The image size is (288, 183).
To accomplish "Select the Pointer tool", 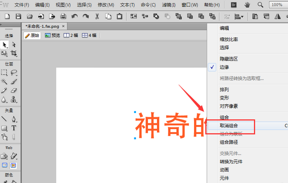I will pos(4,44).
